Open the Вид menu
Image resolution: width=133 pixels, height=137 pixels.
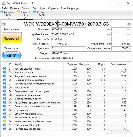point(35,8)
